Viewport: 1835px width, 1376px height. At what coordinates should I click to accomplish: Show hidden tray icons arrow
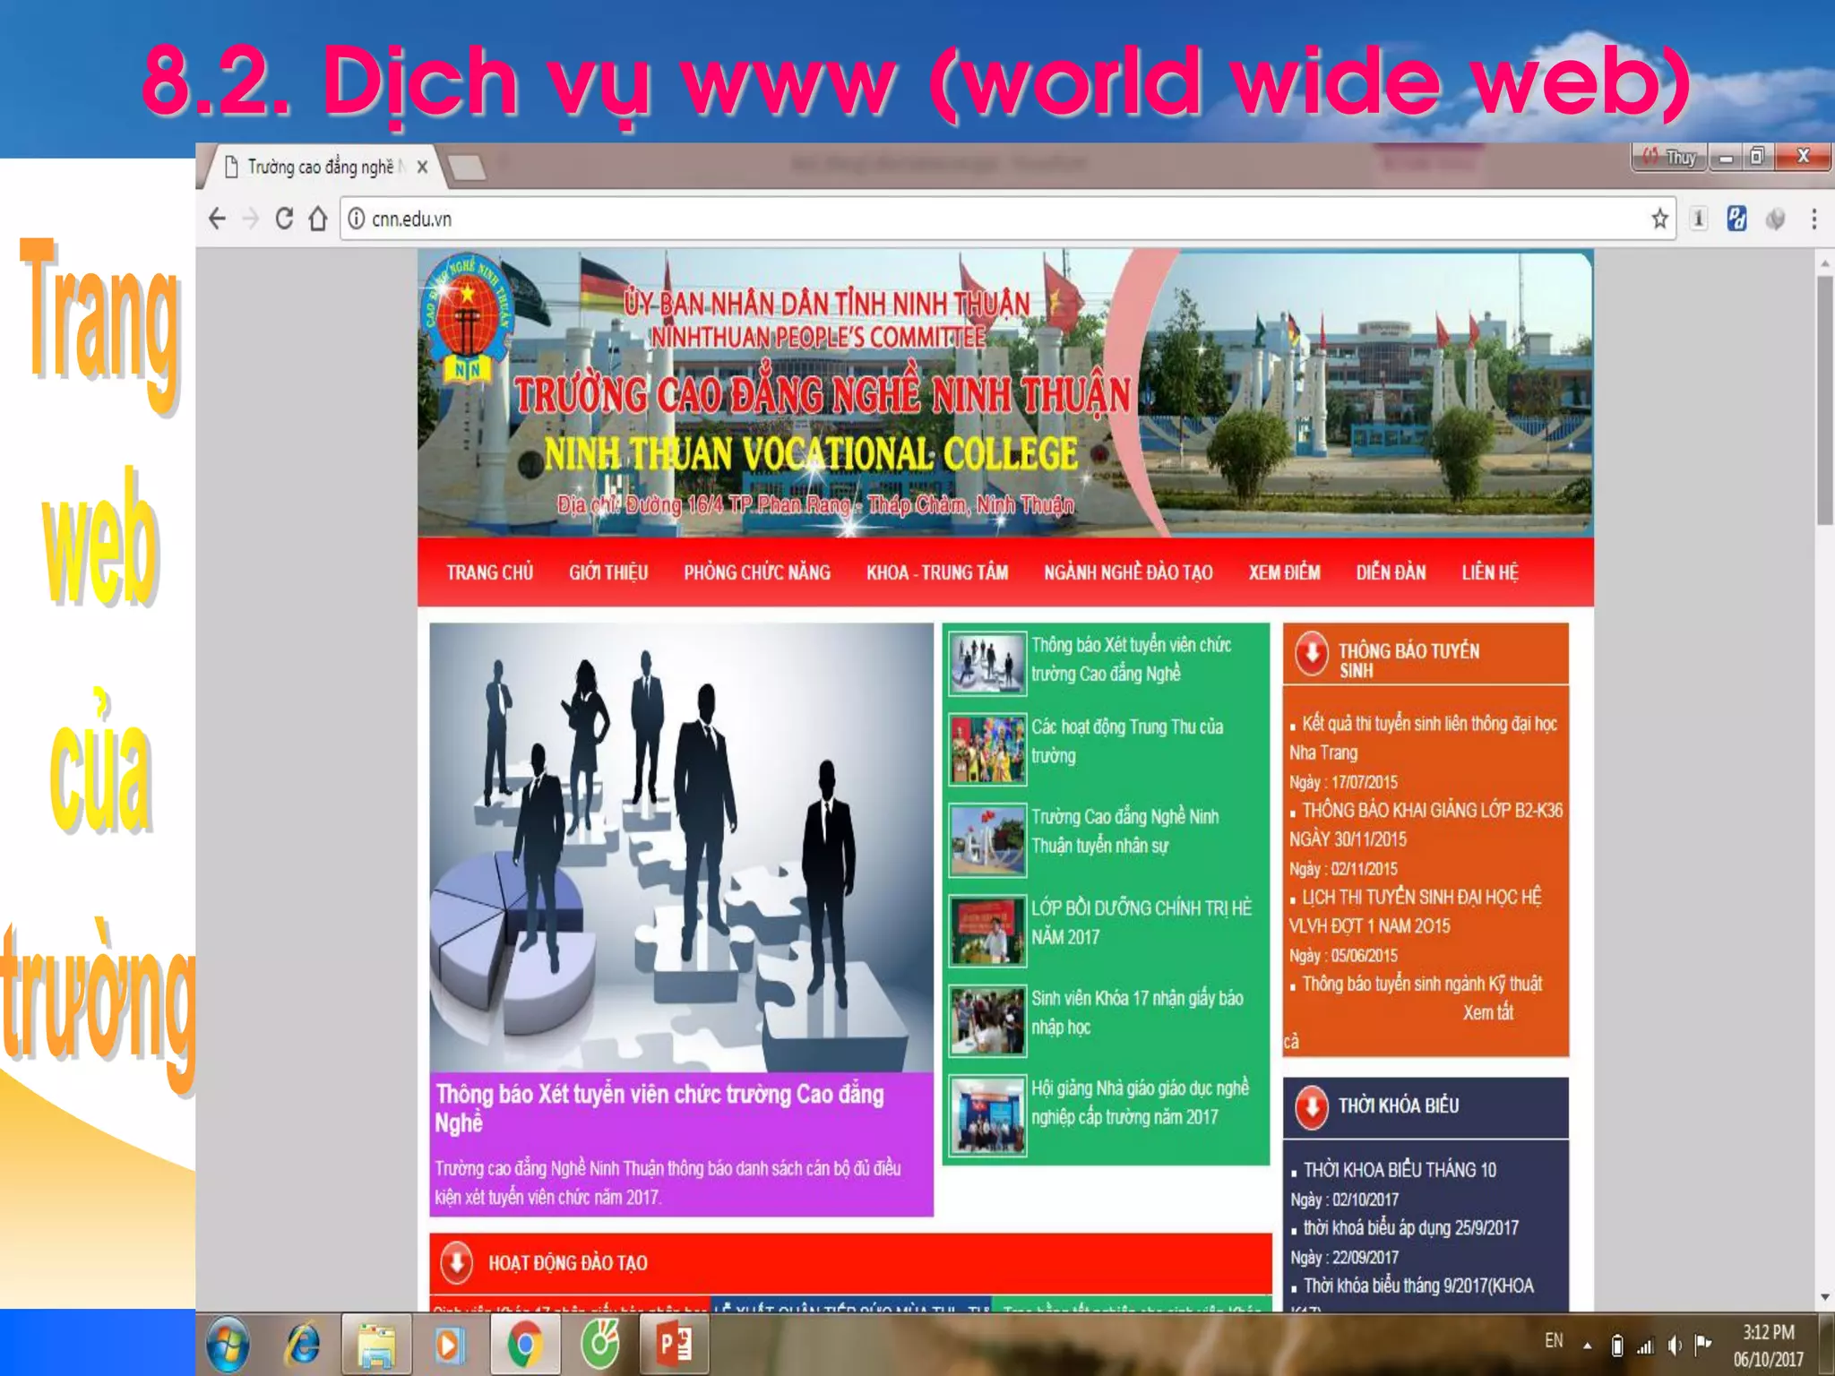click(1587, 1345)
